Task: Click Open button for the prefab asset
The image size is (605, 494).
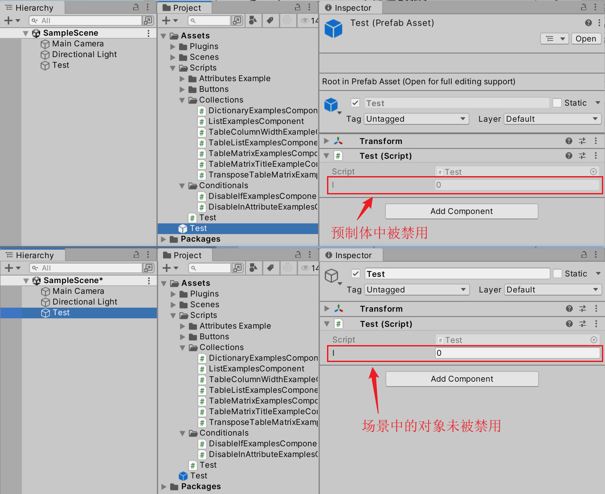Action: click(x=586, y=39)
